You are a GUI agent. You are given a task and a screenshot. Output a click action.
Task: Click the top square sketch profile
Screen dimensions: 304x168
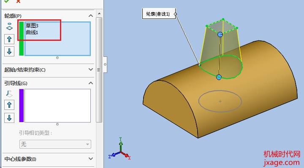(x=222, y=26)
